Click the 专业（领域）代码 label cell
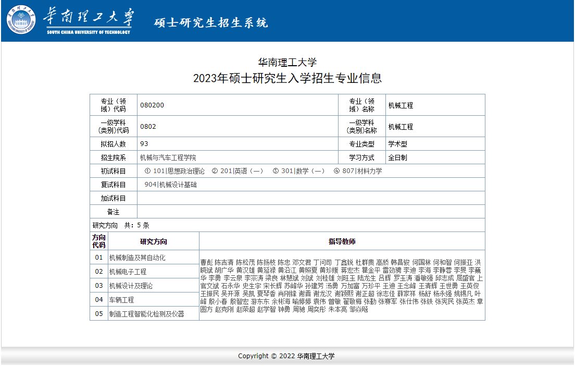This screenshot has width=575, height=366. tap(114, 105)
